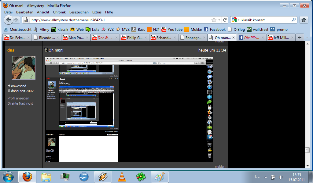Click the Direkte Nachricht link

20,103
